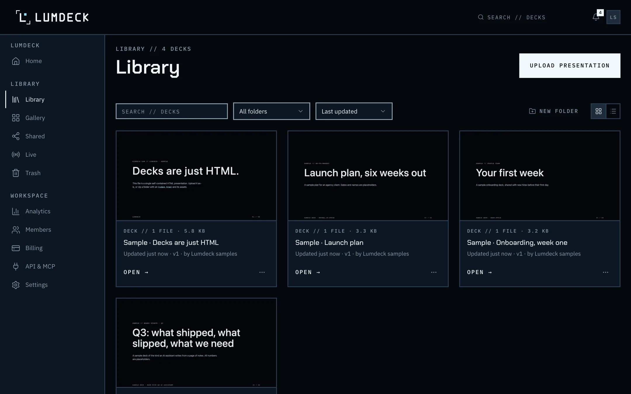Open the notifications bell
Image resolution: width=631 pixels, height=394 pixels.
(596, 17)
